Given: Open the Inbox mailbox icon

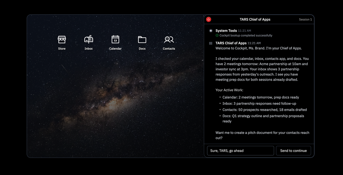Looking at the screenshot, I should (x=89, y=40).
